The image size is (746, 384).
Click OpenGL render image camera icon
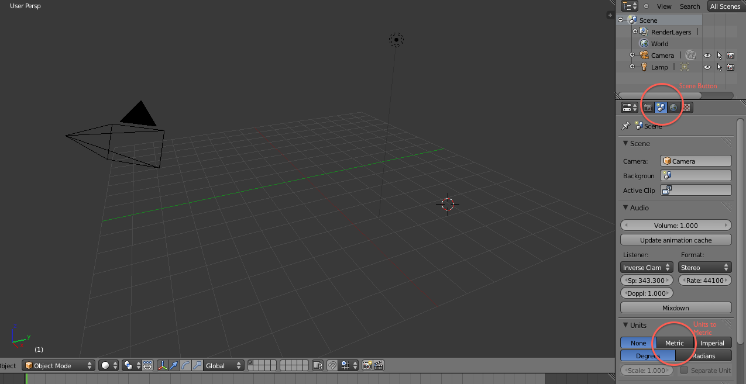click(367, 365)
